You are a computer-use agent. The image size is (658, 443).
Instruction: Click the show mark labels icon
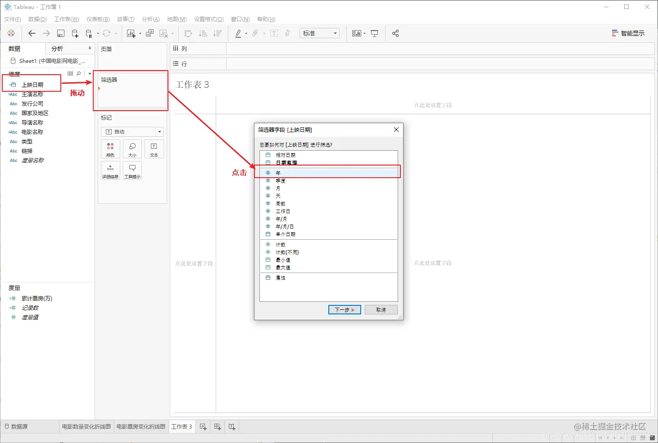(274, 33)
